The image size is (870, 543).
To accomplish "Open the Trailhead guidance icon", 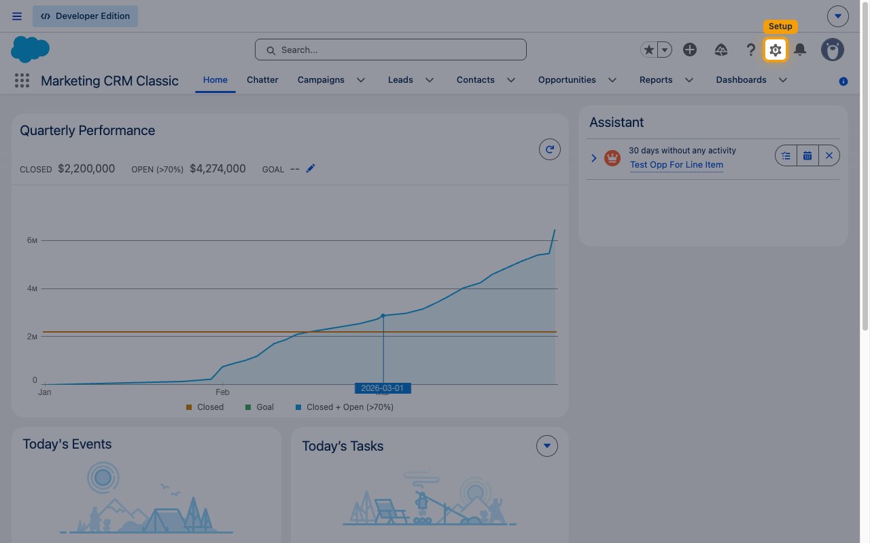I will (721, 50).
